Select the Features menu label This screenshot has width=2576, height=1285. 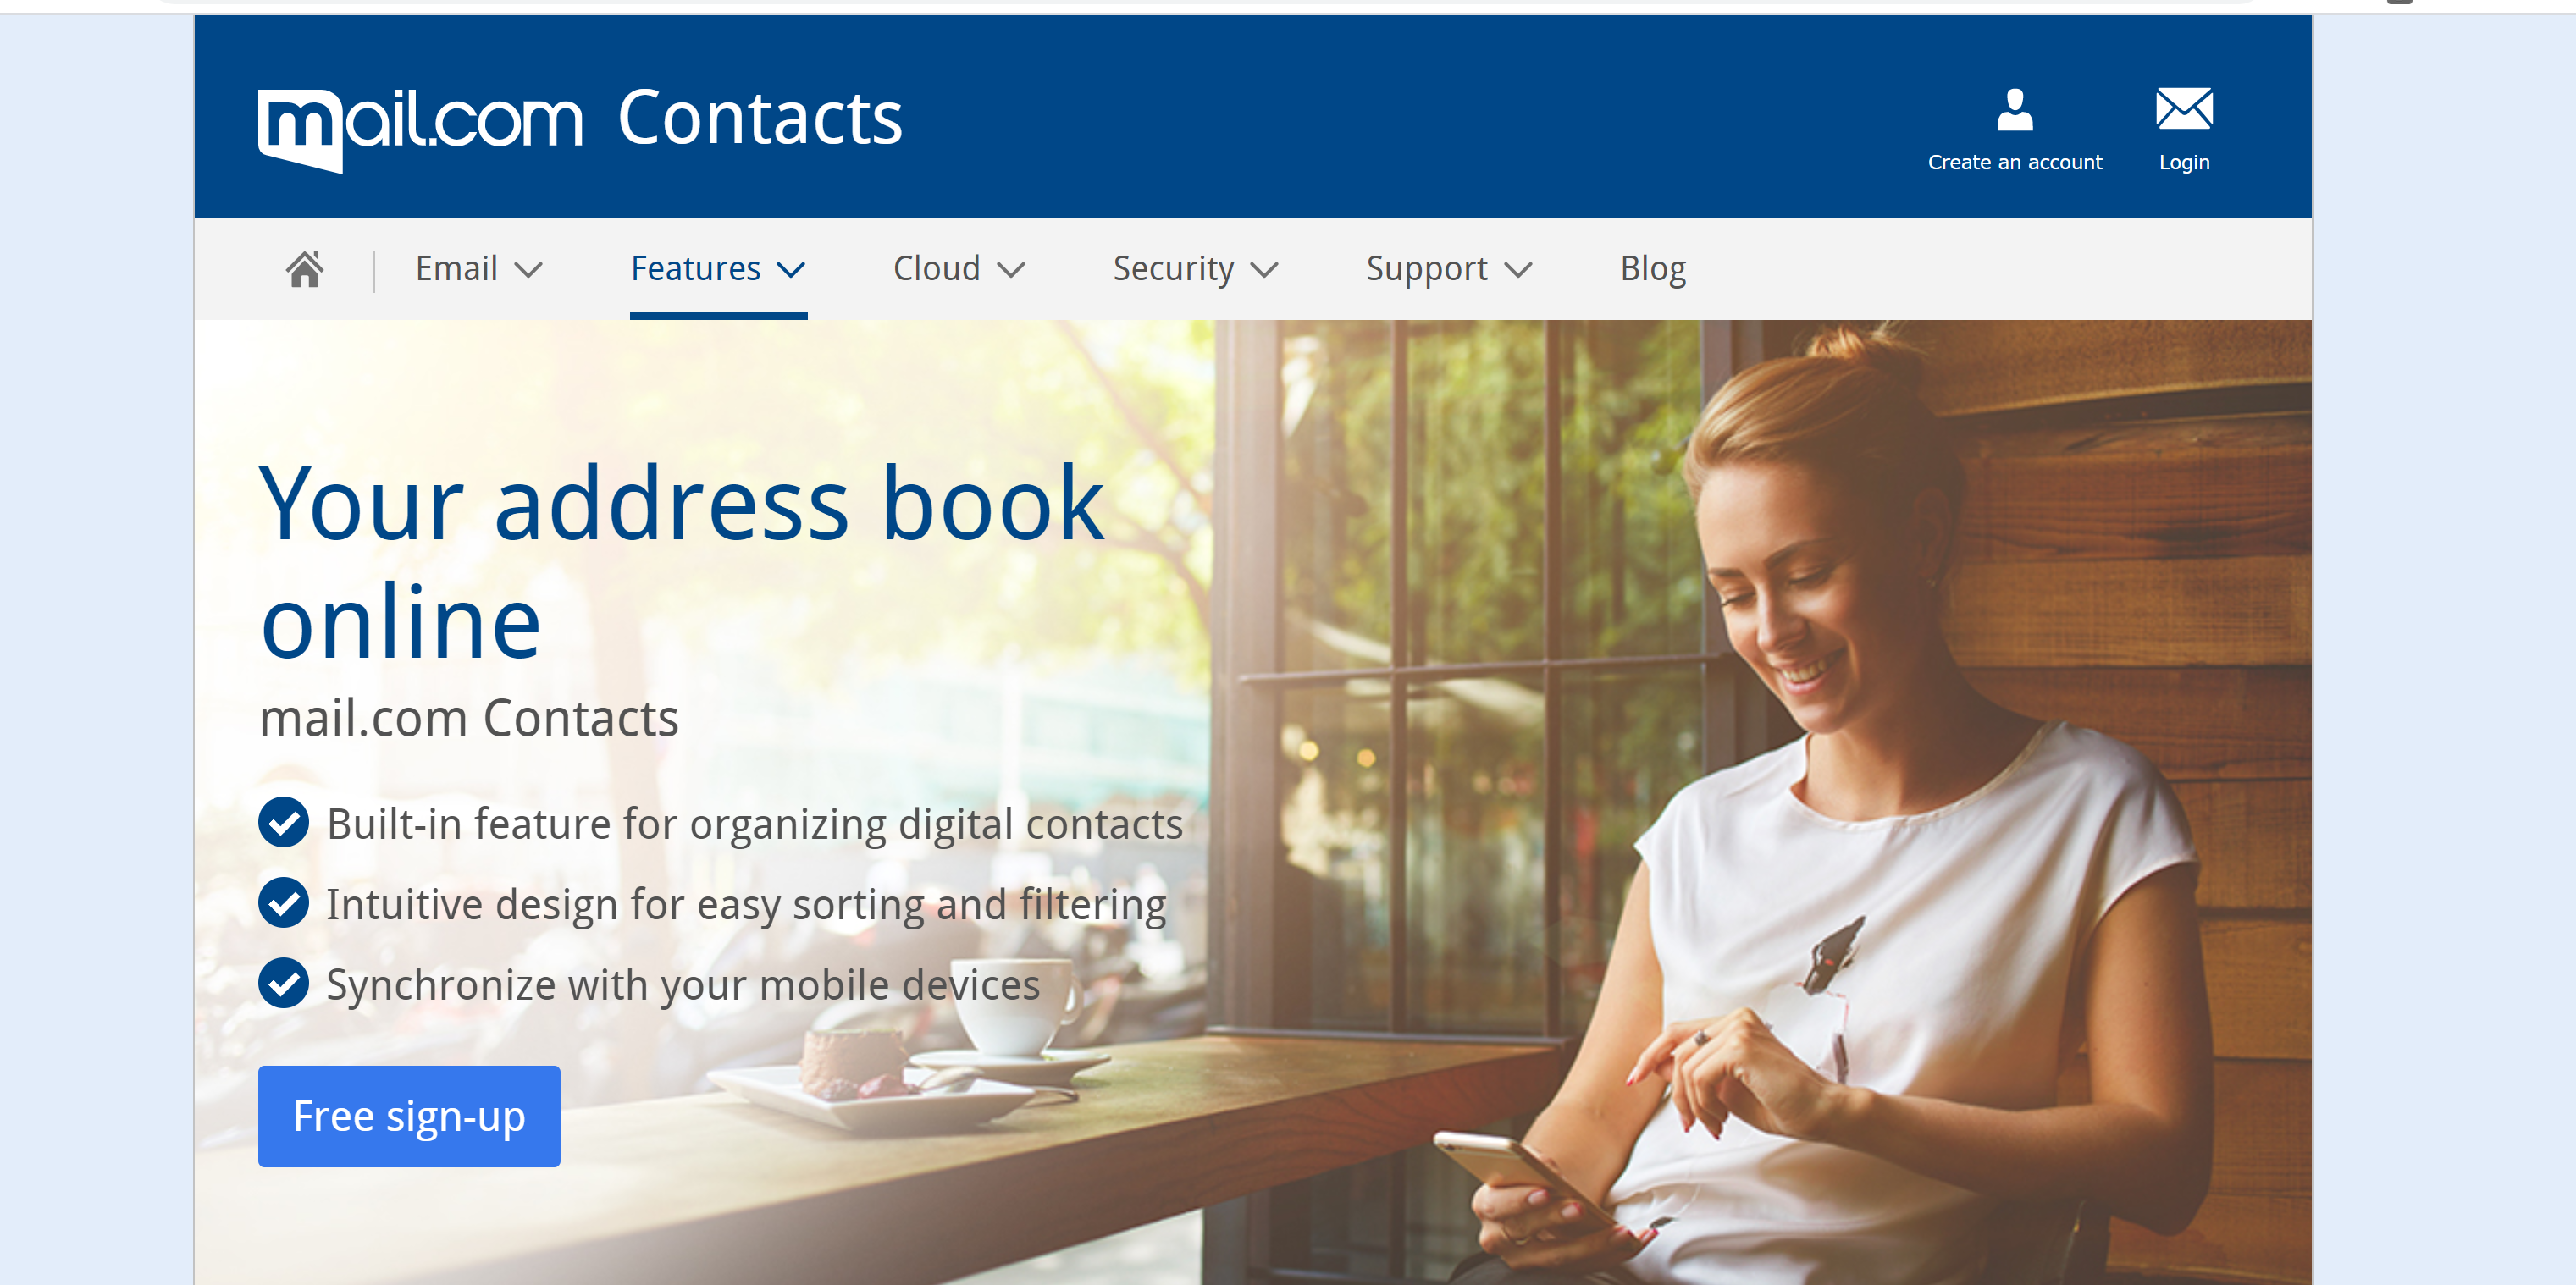[x=695, y=268]
